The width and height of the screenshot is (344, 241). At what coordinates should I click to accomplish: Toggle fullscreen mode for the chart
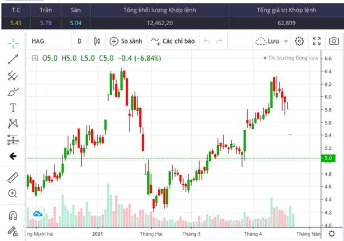click(x=317, y=41)
